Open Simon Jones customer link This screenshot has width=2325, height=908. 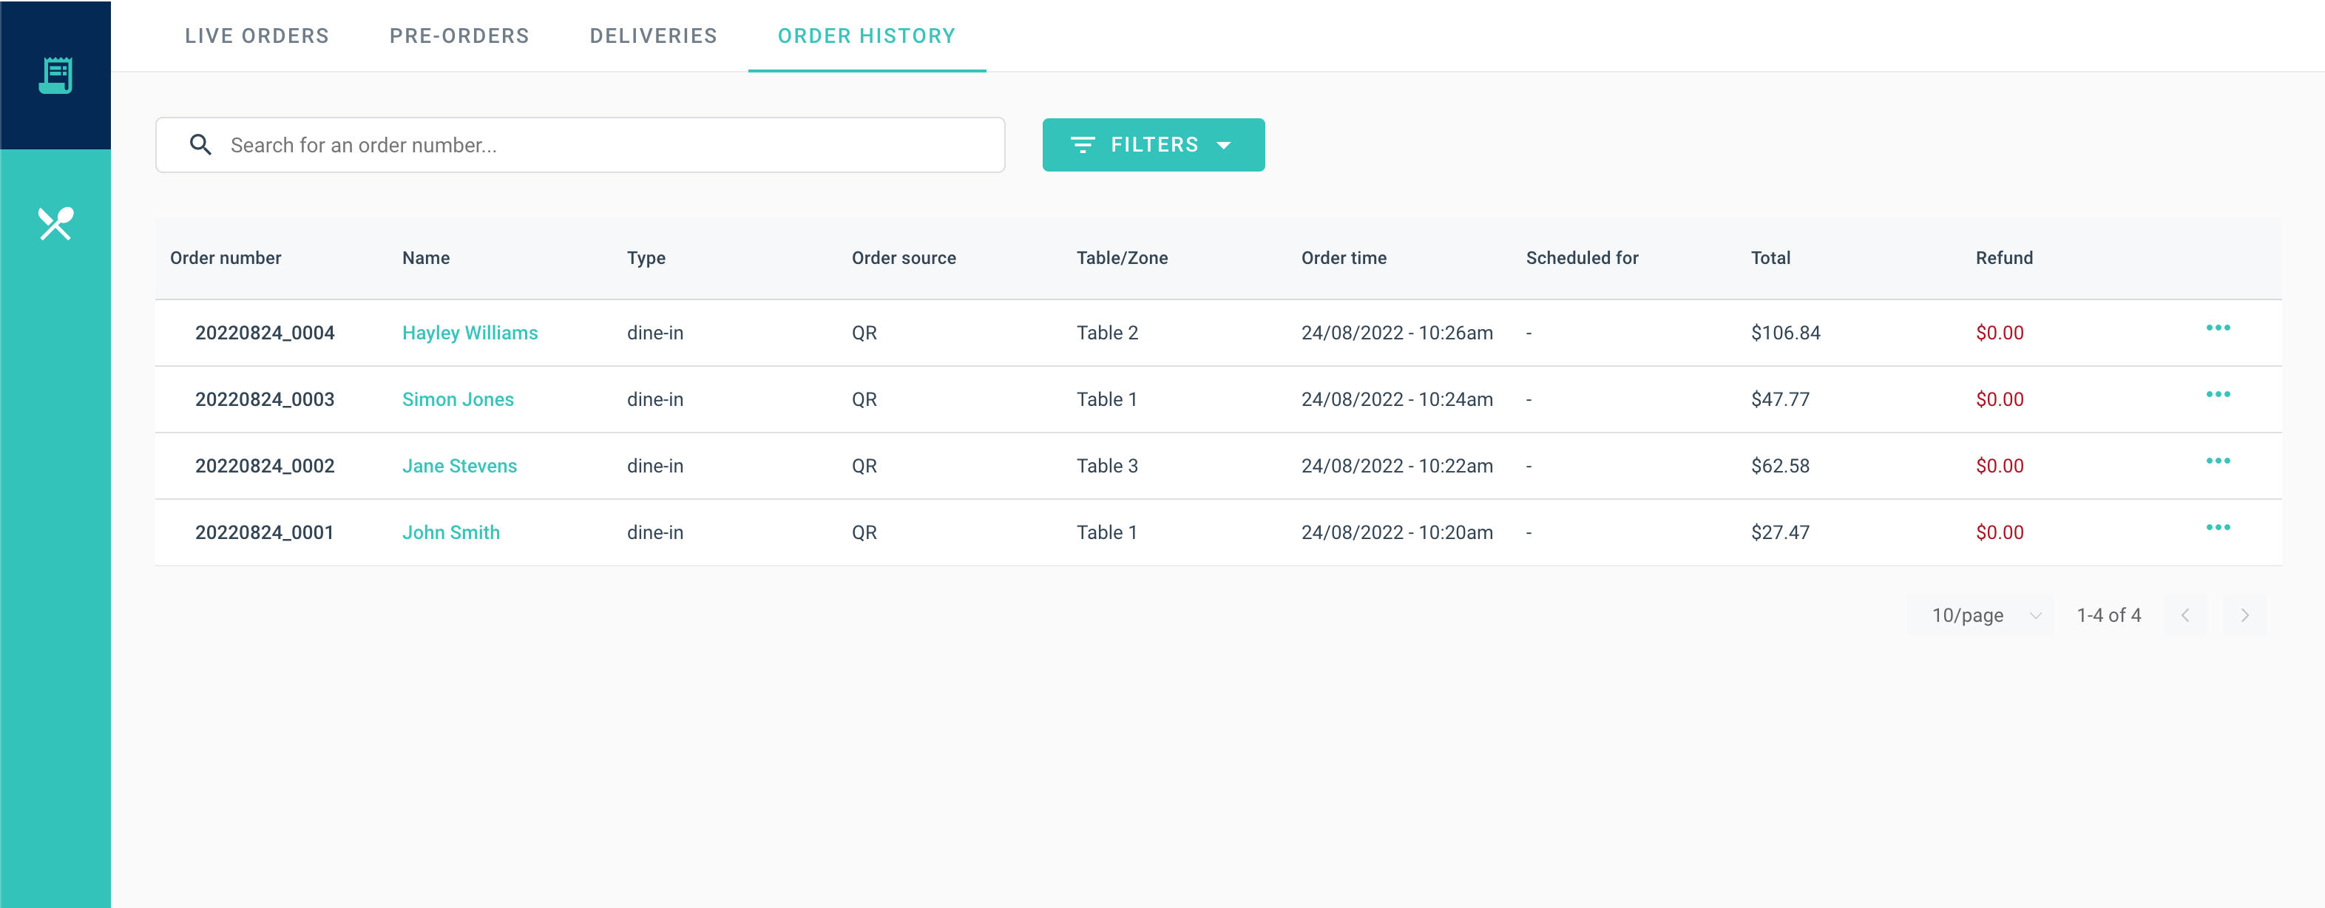click(x=458, y=400)
